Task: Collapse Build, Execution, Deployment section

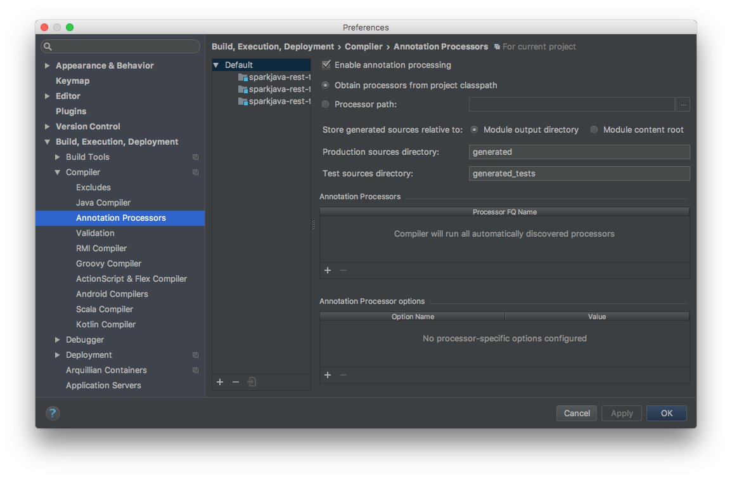Action: tap(47, 141)
